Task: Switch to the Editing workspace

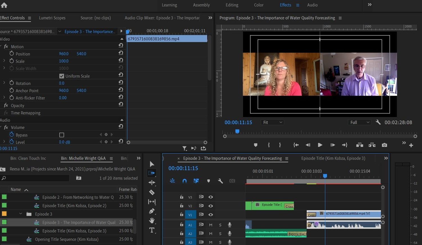Action: (232, 5)
